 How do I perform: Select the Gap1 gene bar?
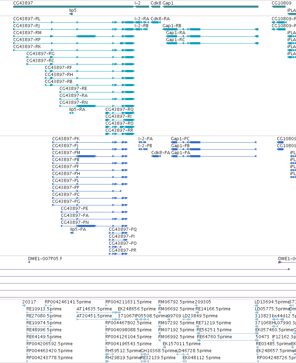(x=210, y=7)
